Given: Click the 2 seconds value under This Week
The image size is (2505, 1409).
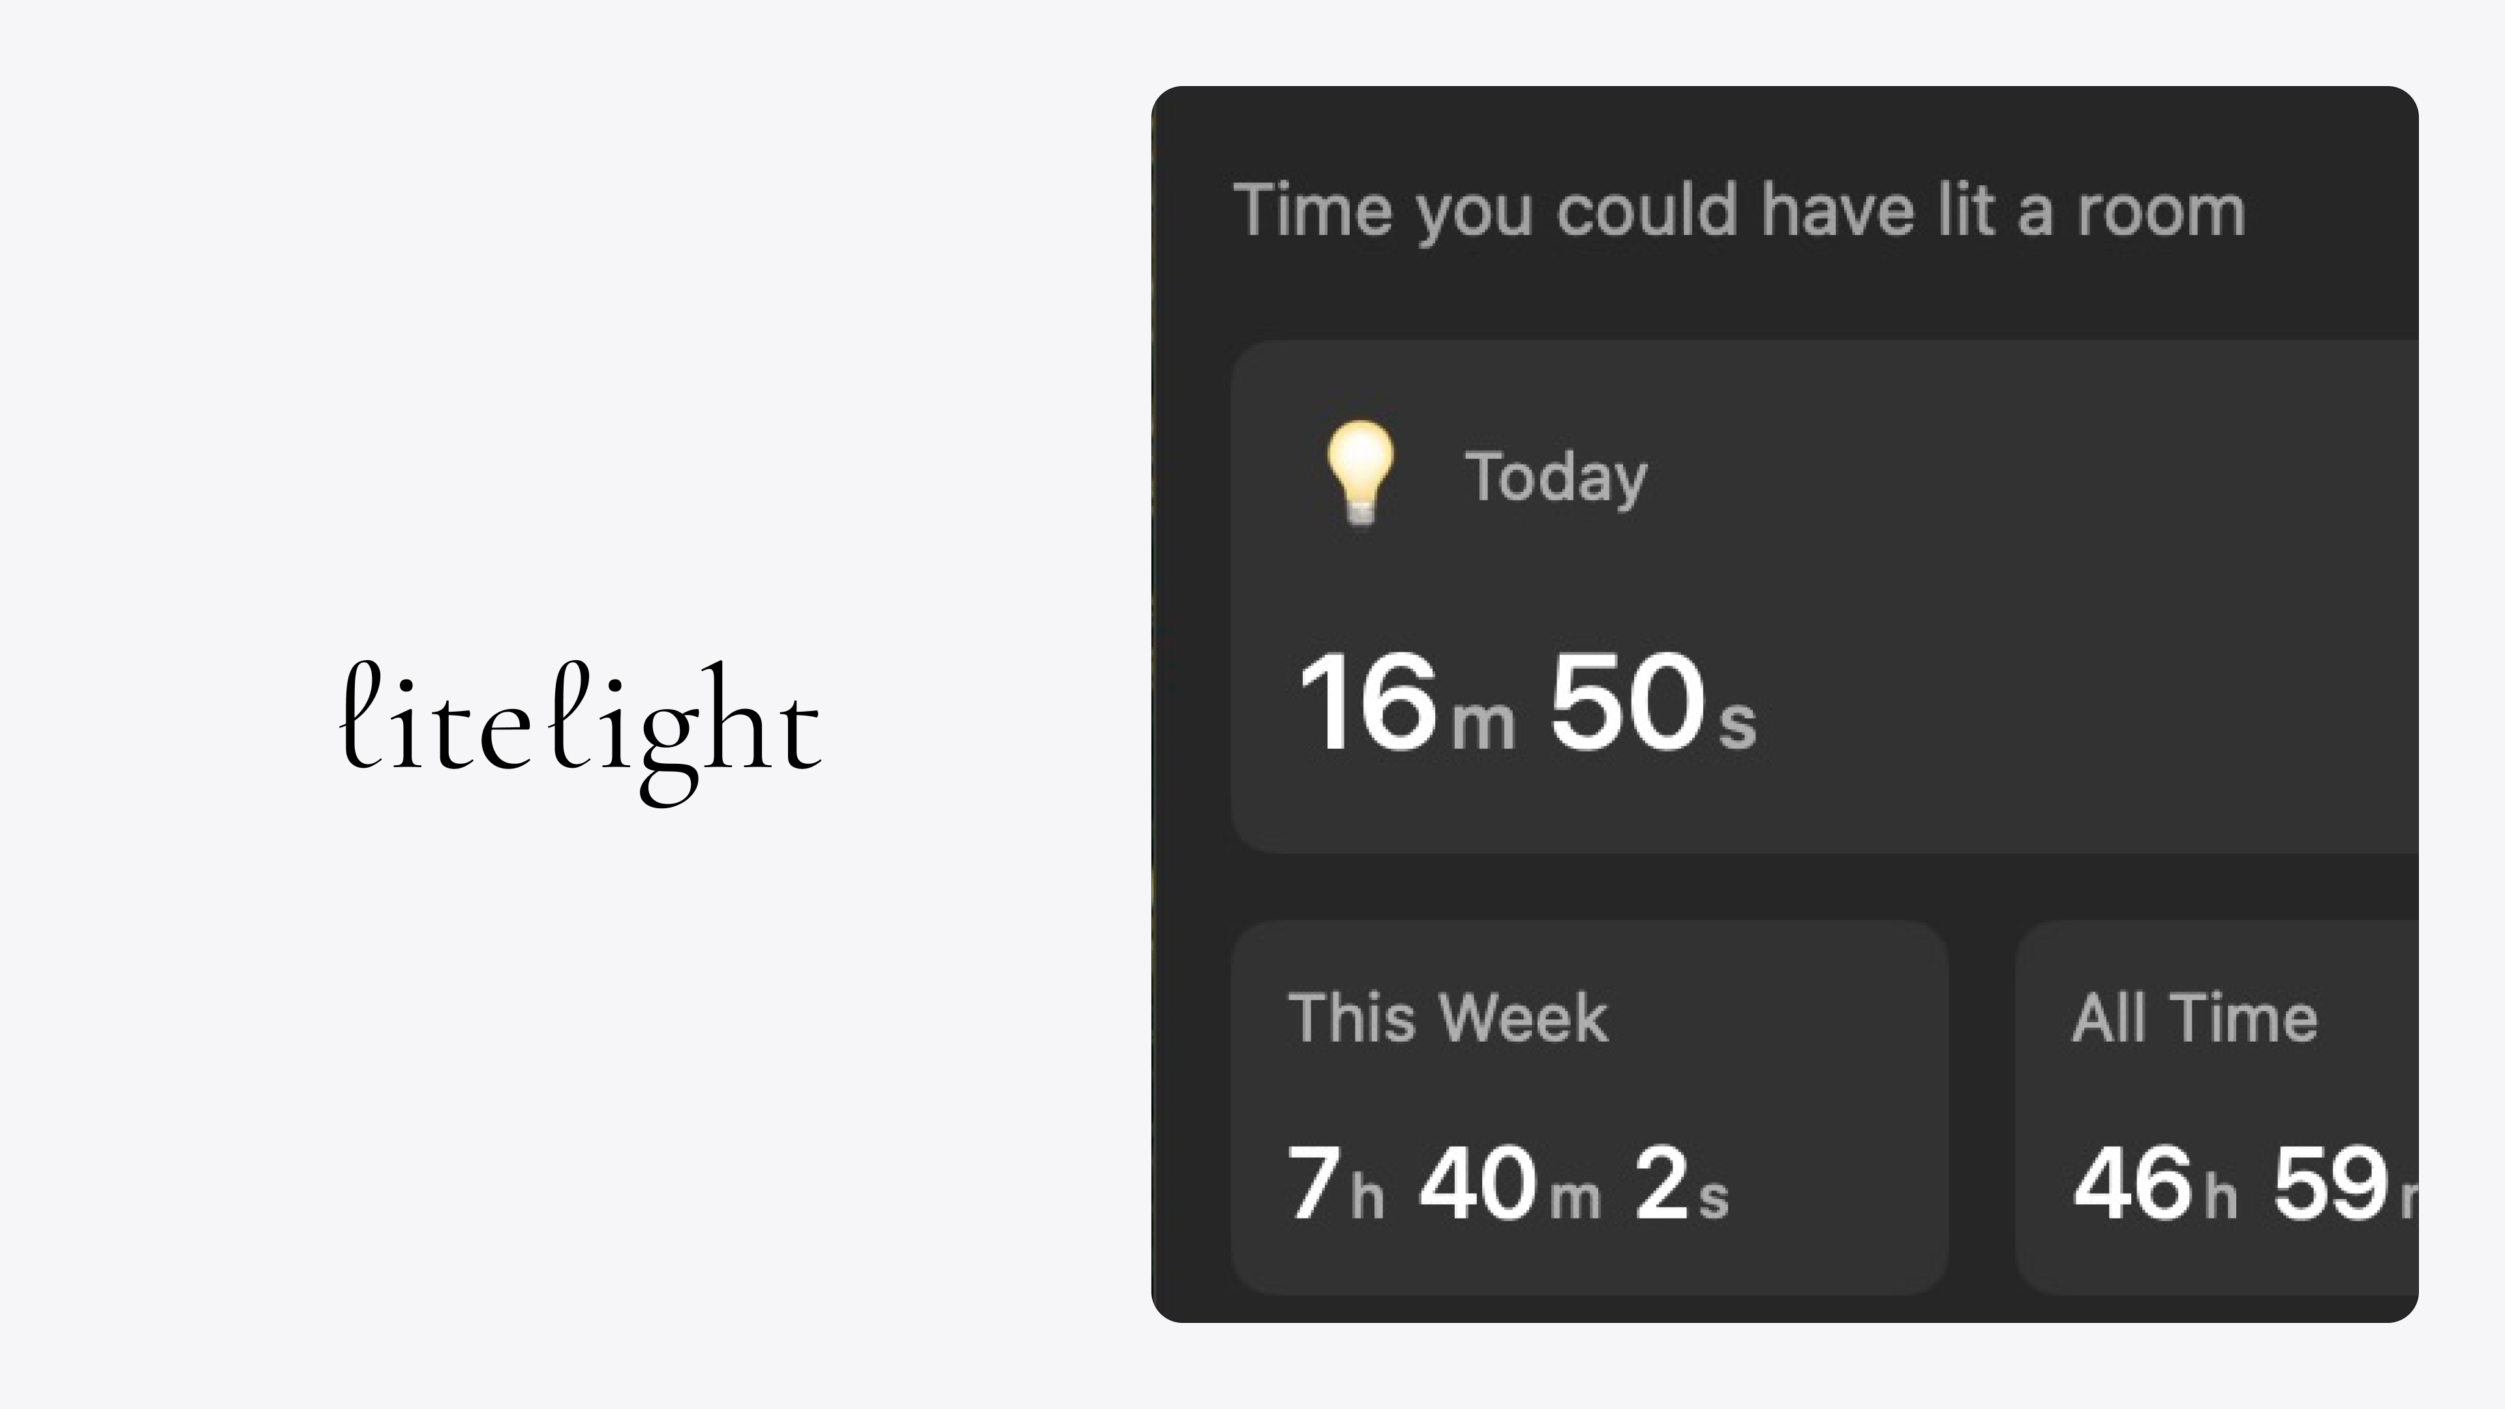Looking at the screenshot, I should (x=1661, y=1183).
